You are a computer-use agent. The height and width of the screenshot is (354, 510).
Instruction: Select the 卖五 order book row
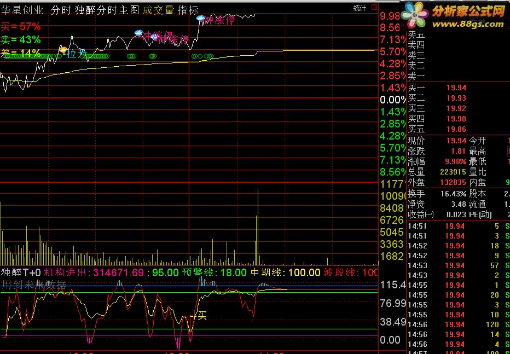pyautogui.click(x=458, y=34)
